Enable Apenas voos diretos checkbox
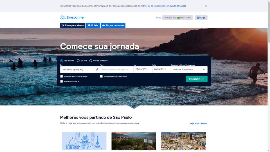 click(62, 81)
